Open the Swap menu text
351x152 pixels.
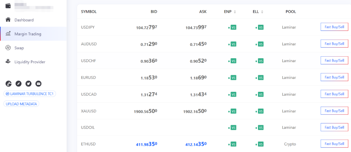pos(19,48)
